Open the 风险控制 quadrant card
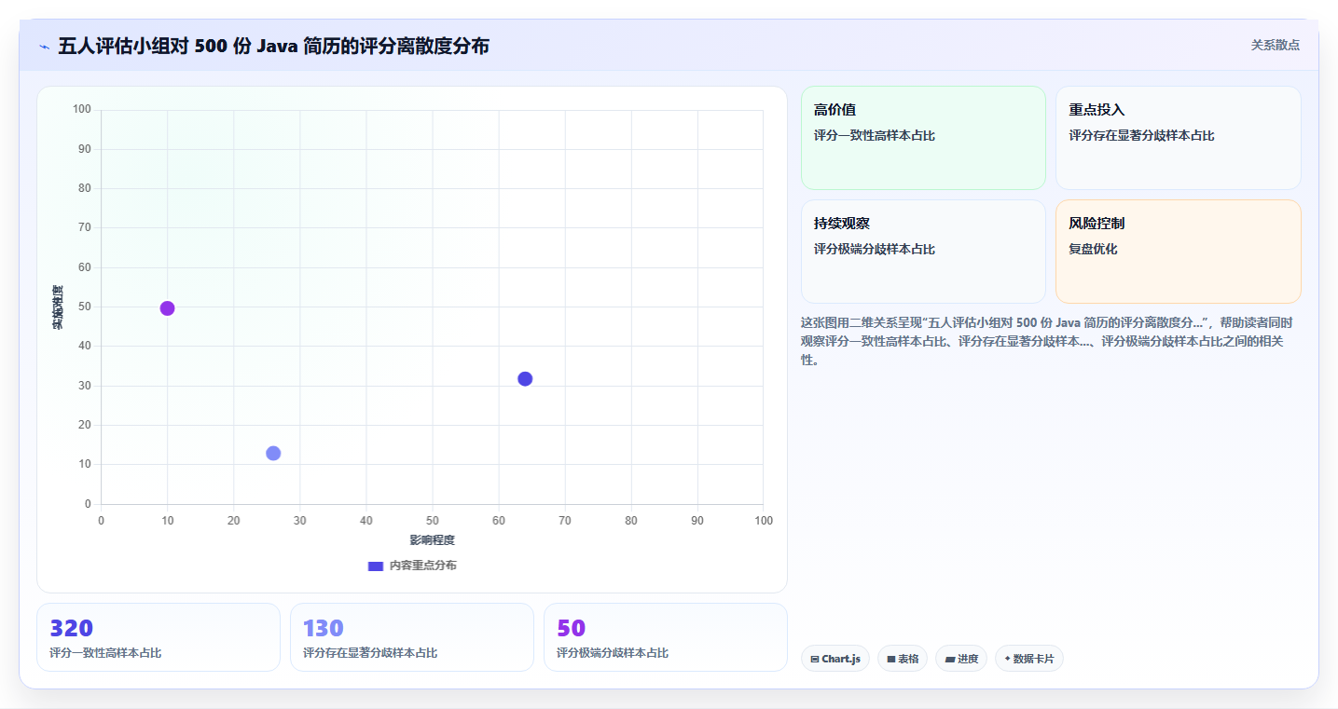1338x709 pixels. click(1179, 252)
